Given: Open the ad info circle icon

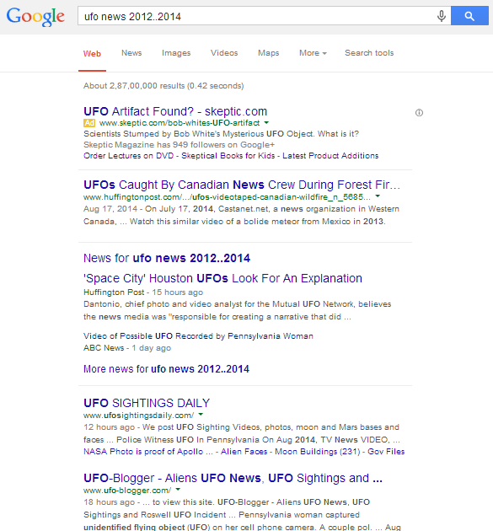Looking at the screenshot, I should pos(419,112).
